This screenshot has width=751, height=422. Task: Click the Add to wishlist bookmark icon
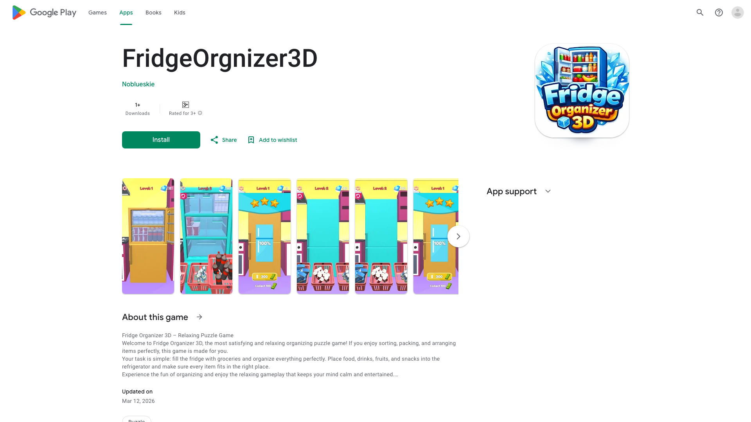tap(251, 140)
